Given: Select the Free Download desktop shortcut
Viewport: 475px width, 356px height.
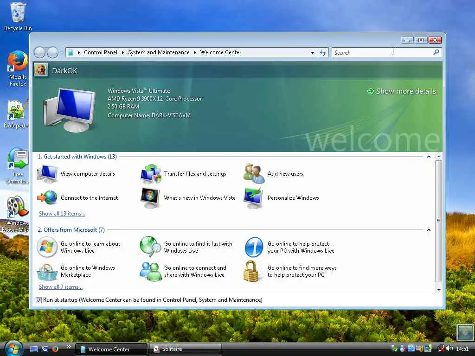Looking at the screenshot, I should [17, 166].
